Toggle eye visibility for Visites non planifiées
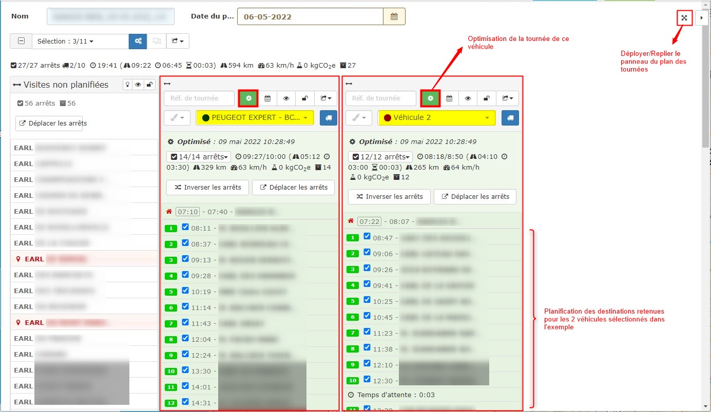711x412 pixels. pyautogui.click(x=138, y=85)
